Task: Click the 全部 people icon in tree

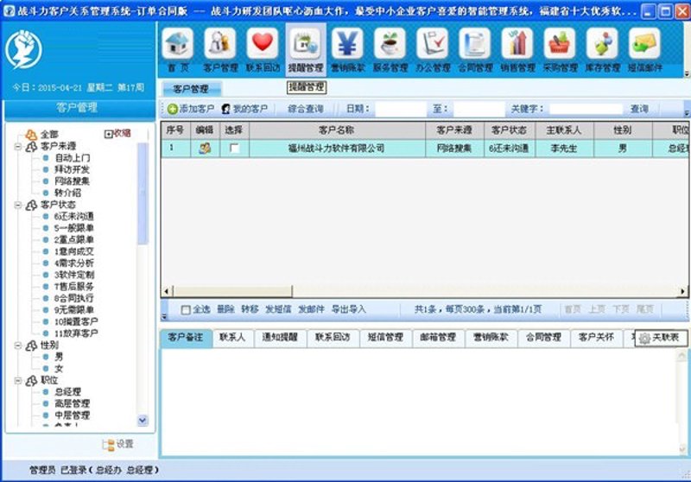Action: [31, 134]
